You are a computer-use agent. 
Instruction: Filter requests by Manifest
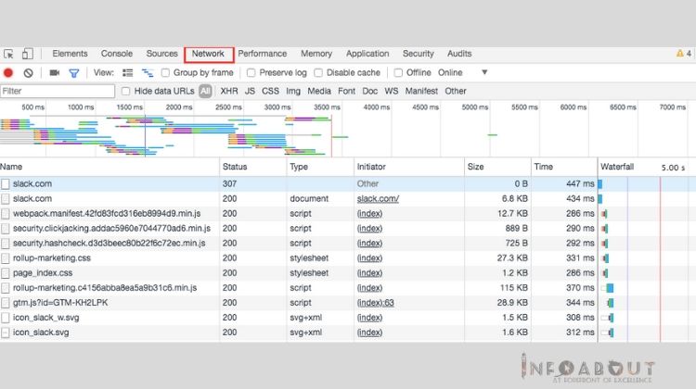coord(421,92)
